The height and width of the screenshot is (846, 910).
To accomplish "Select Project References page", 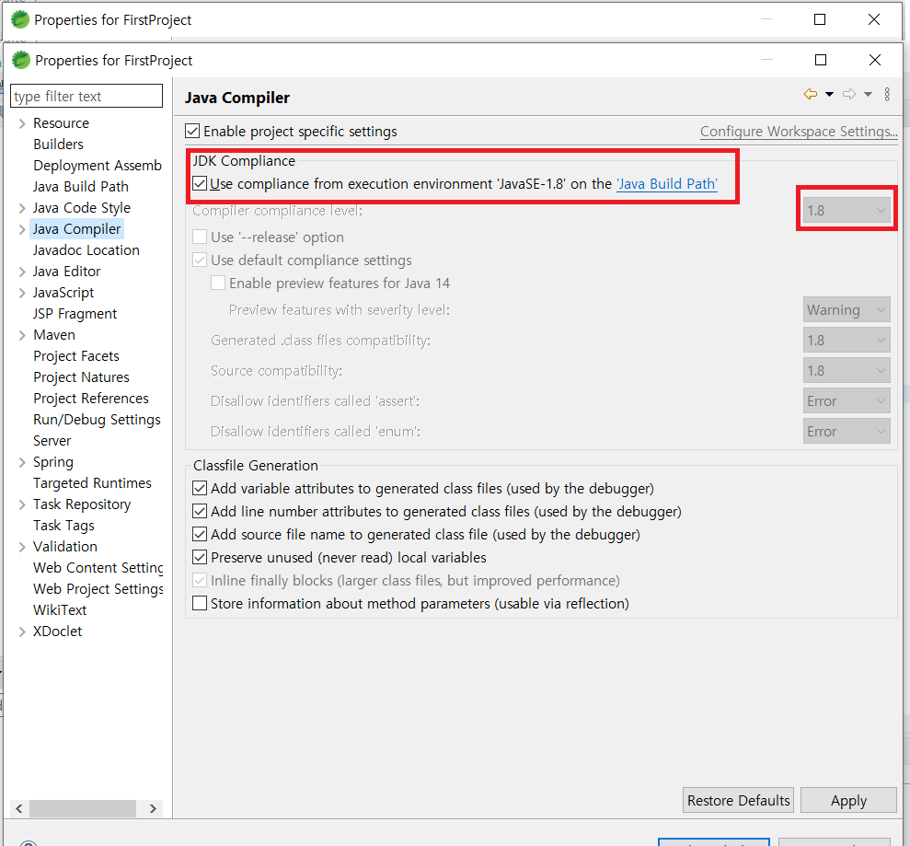I will coord(90,399).
